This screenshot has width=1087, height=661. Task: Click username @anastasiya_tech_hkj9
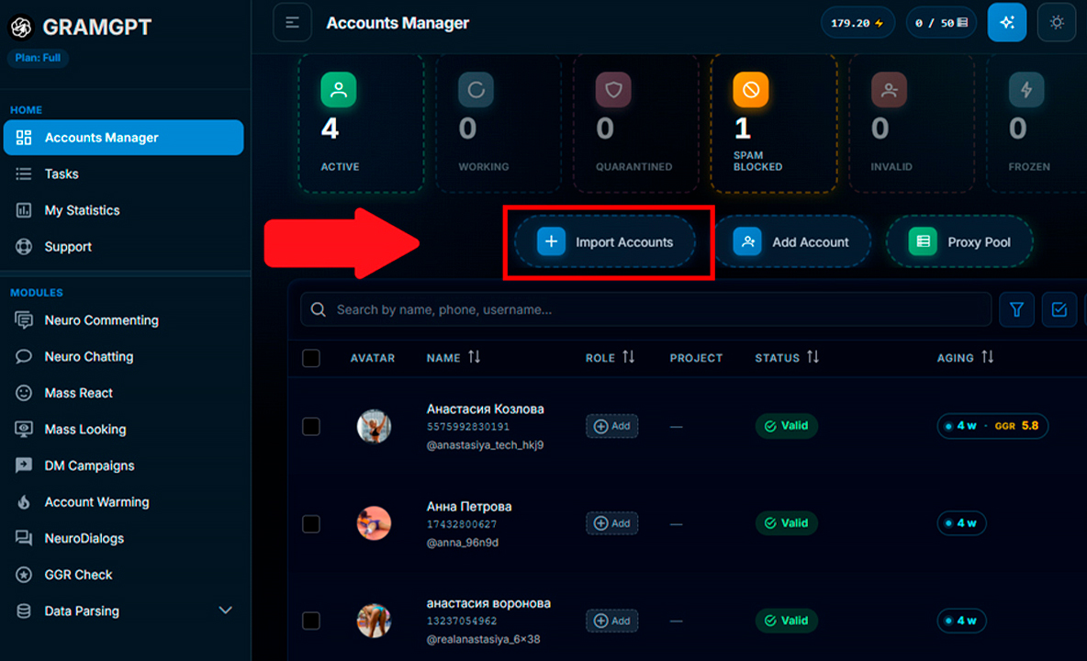coord(486,445)
